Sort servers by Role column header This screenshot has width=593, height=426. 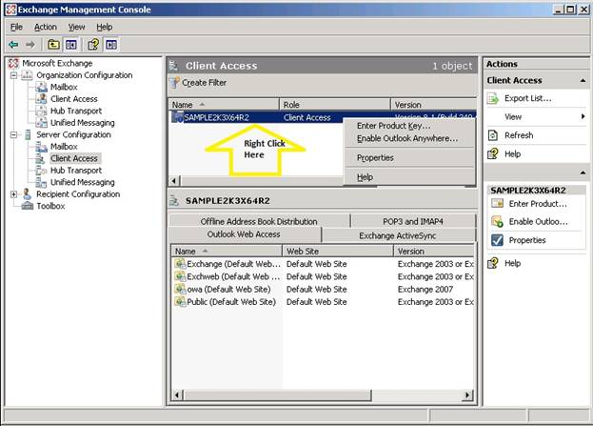pyautogui.click(x=335, y=105)
